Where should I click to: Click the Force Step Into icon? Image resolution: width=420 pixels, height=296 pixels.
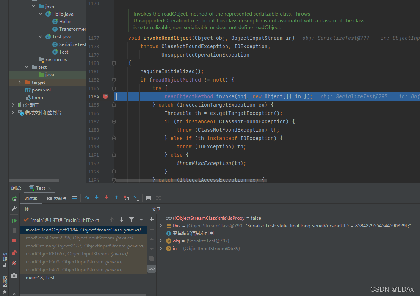[x=107, y=198]
